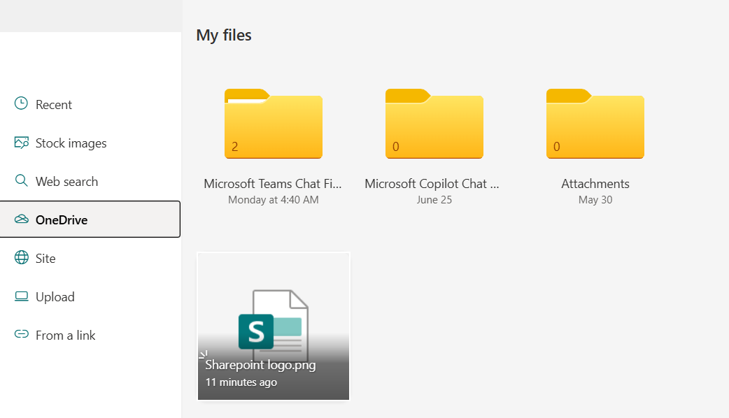The width and height of the screenshot is (729, 418).
Task: Select the From a link icon
Action: coord(21,335)
